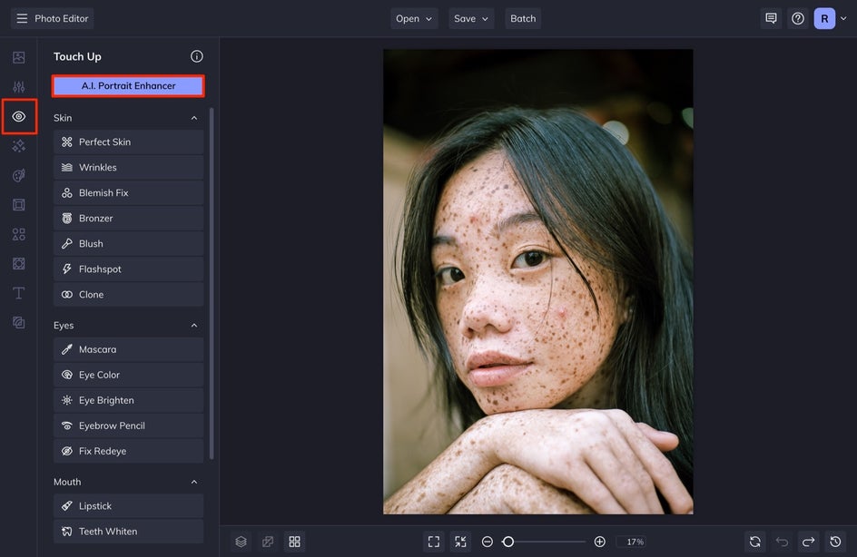Collapse the Mouth section chevron
The width and height of the screenshot is (857, 557).
[x=194, y=483]
